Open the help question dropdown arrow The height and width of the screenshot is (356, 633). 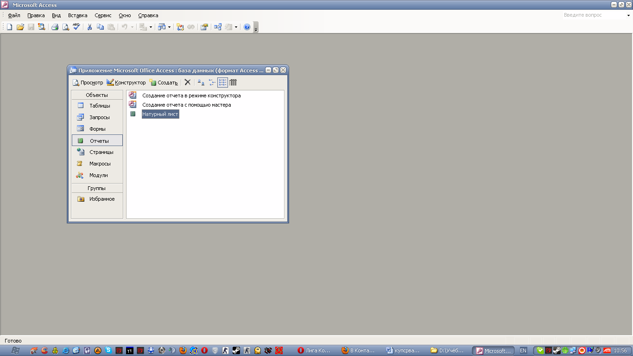628,15
